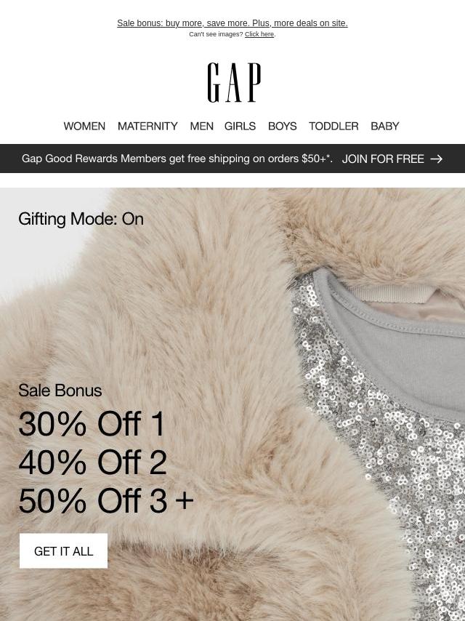This screenshot has width=465, height=621.
Task: Click the arrow next to Join For Free
Action: pos(436,159)
